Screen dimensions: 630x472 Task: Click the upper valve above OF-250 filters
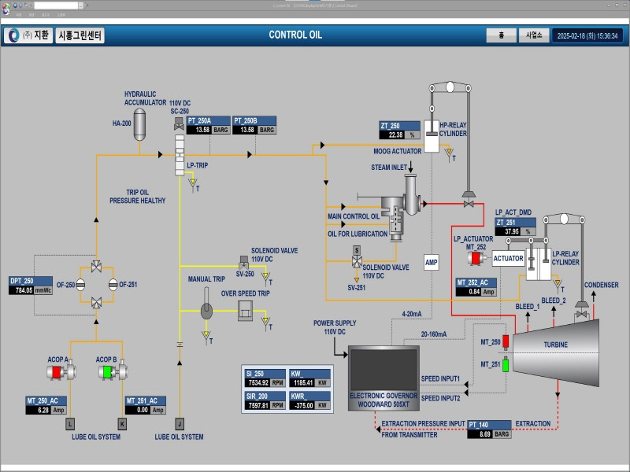tap(96, 267)
